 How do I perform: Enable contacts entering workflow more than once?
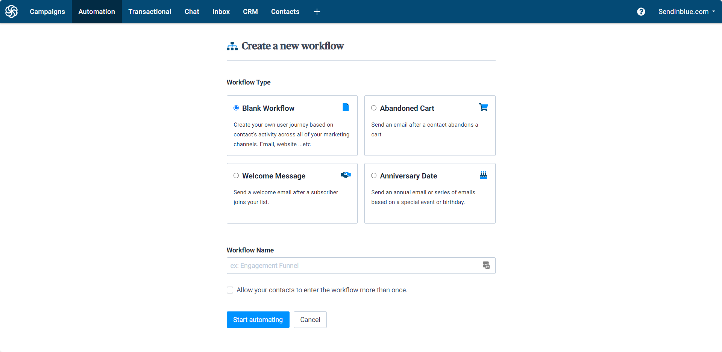point(230,290)
